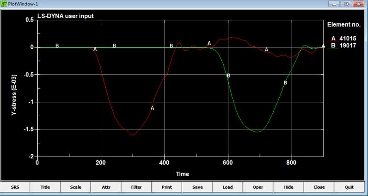Click the red curve trough near time 300

132,135
